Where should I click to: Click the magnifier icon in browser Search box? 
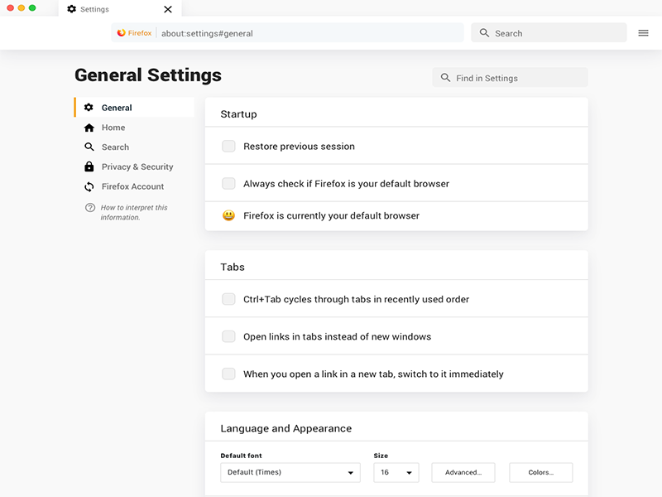tap(484, 33)
